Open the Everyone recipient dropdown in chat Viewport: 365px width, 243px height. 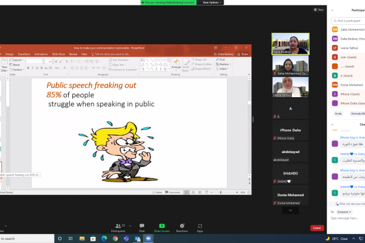coord(345,212)
